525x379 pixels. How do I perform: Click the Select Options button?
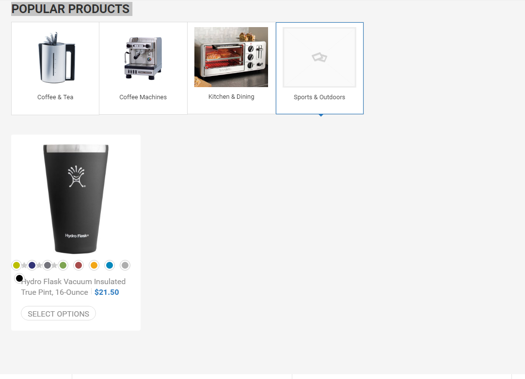click(x=58, y=314)
